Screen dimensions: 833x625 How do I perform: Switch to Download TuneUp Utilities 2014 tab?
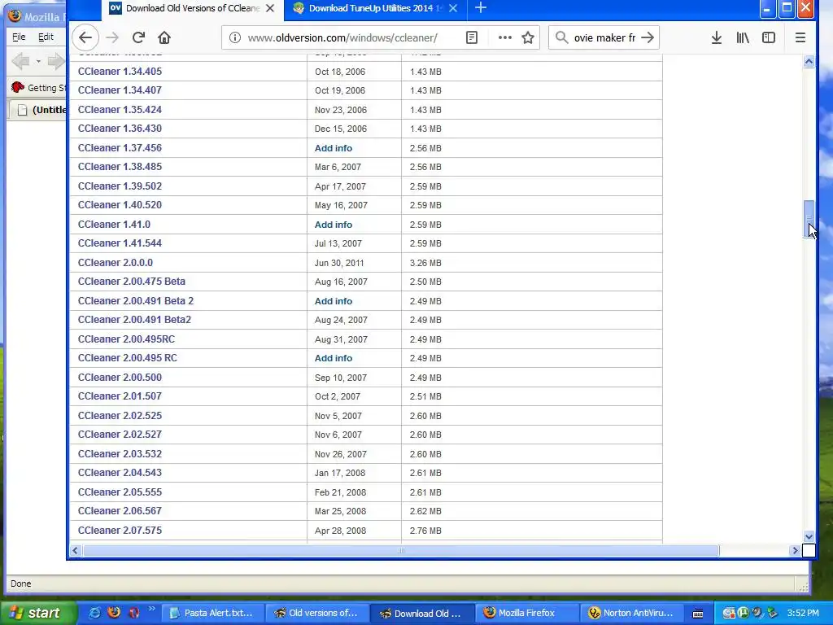tap(376, 8)
